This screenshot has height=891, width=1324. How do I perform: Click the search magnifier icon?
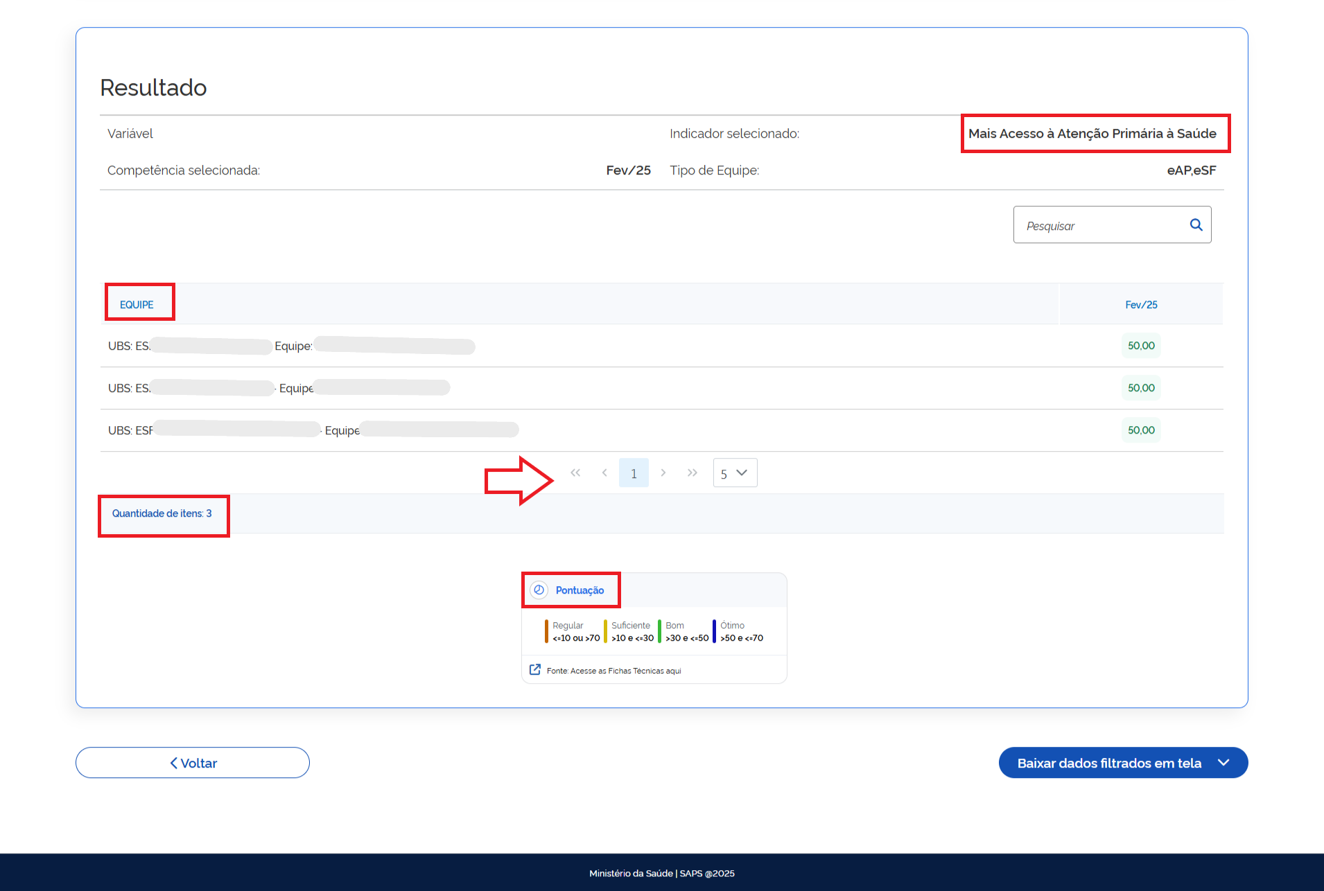coord(1196,224)
